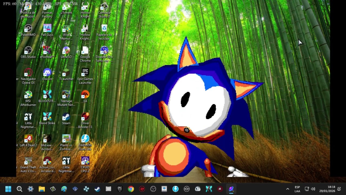The image size is (346, 195).
Task: Expand hidden system tray icons chevron
Action: [288, 189]
